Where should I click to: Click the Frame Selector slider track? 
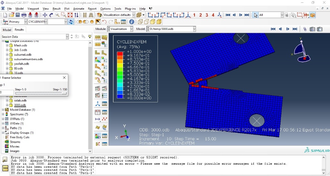click(41, 93)
